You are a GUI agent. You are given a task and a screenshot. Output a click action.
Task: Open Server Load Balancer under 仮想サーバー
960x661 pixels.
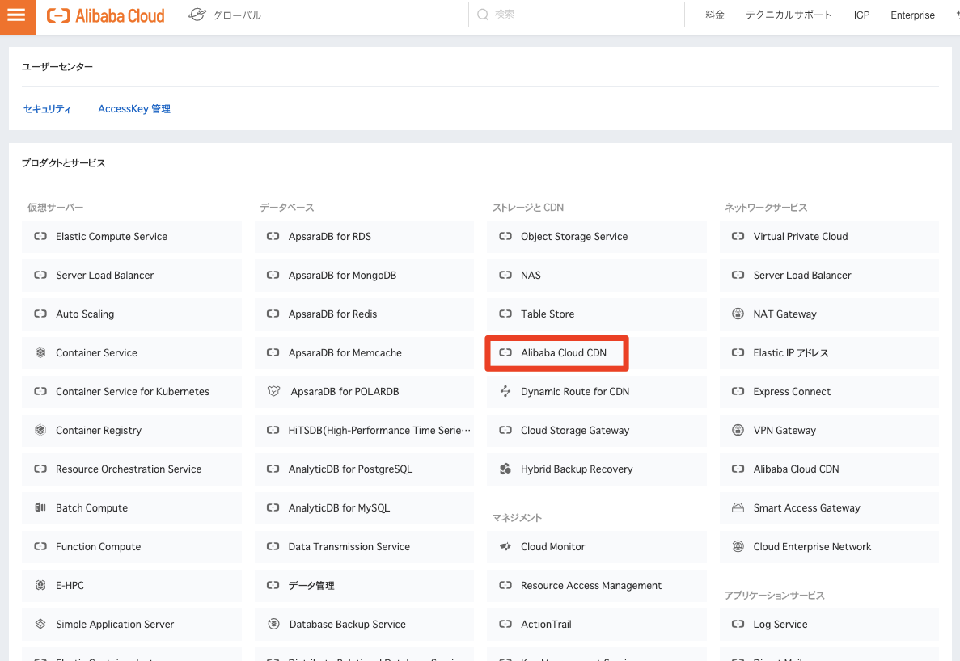tap(132, 276)
